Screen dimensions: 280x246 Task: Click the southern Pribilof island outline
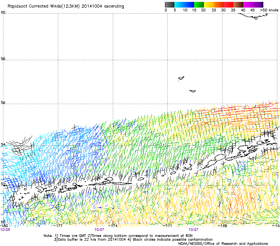pyautogui.click(x=193, y=91)
